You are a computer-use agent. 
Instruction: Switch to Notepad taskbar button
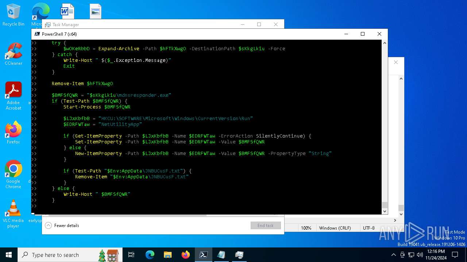tap(221, 255)
